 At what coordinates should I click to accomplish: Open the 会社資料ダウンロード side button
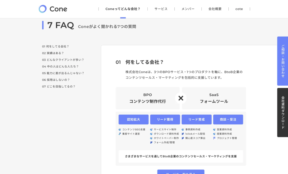(x=283, y=113)
